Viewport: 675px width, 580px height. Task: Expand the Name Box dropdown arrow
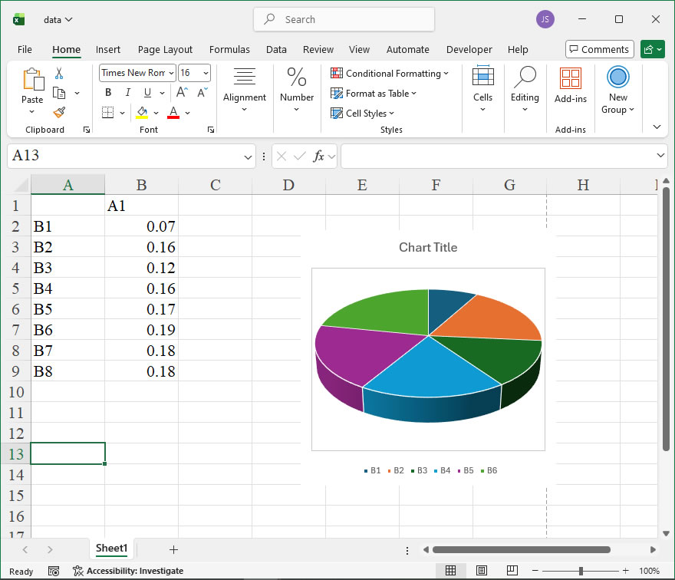[x=248, y=157]
